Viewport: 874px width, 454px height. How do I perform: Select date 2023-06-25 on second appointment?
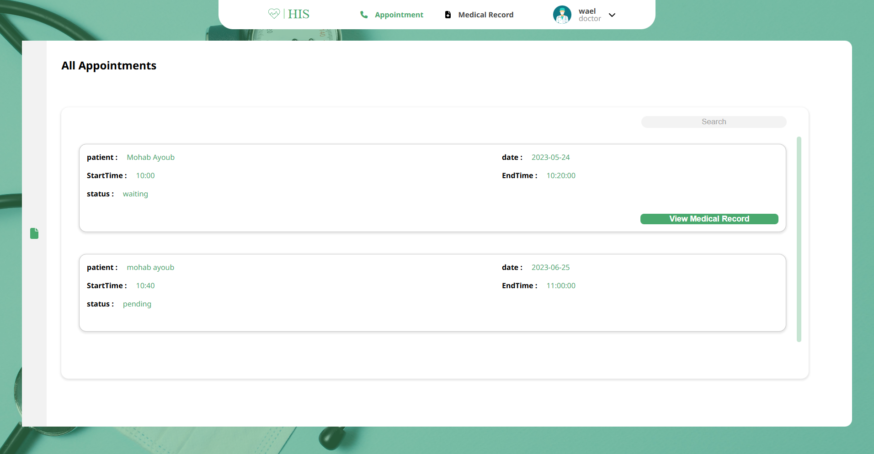[x=550, y=267]
